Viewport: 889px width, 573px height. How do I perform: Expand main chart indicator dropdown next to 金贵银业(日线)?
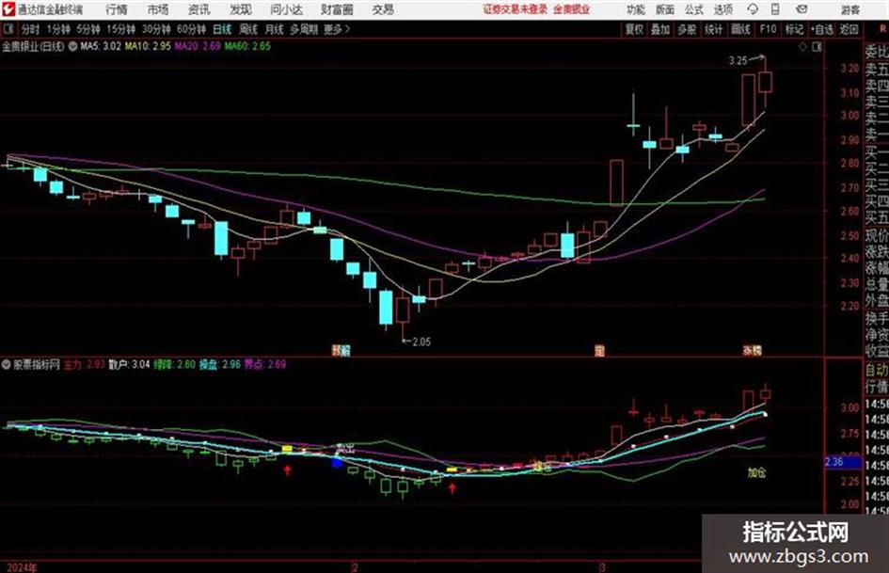tap(72, 46)
